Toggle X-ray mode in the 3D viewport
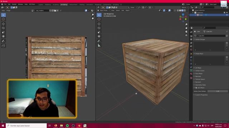Viewport: 229px width, 128px height. tap(175, 10)
